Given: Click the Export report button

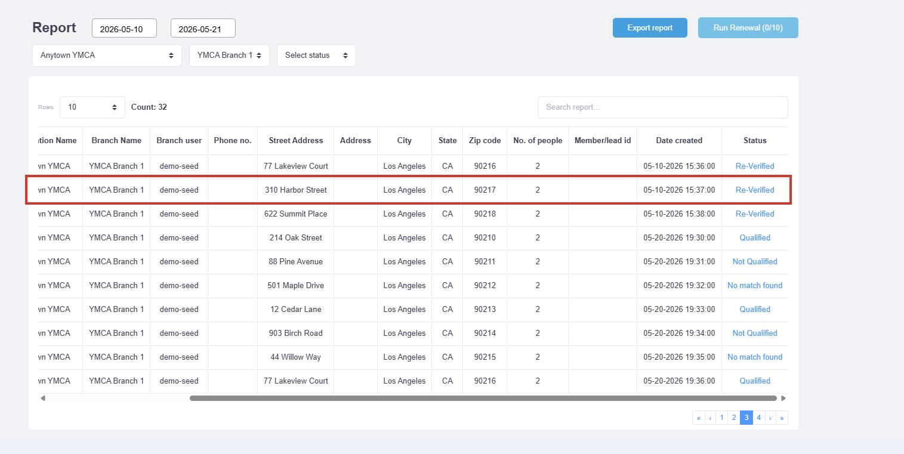Looking at the screenshot, I should pyautogui.click(x=650, y=28).
